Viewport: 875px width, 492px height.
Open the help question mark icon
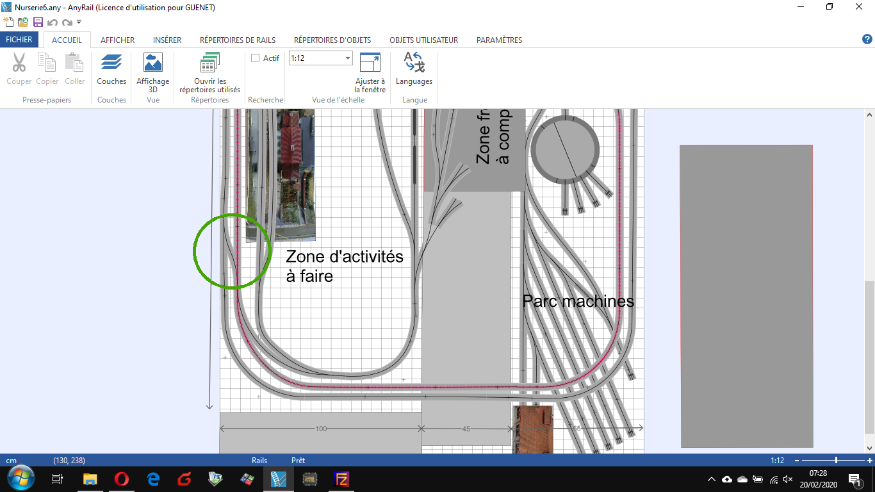867,40
